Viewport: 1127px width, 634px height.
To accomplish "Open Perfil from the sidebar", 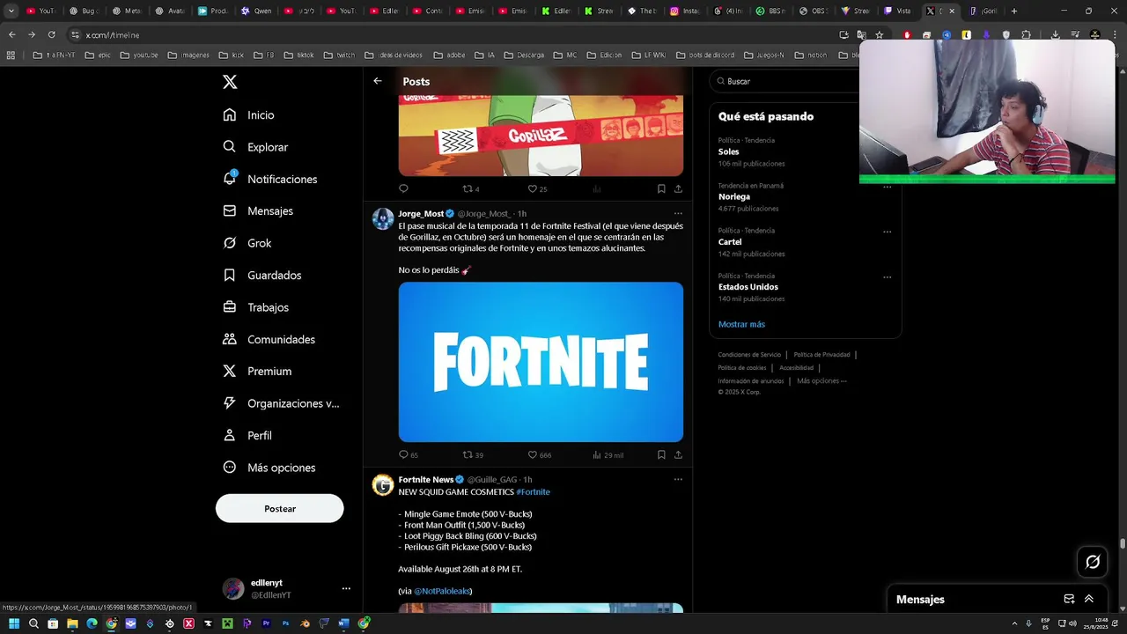I will coord(247,436).
